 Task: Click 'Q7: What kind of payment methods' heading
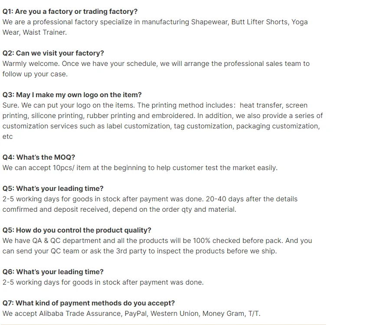[88, 303]
